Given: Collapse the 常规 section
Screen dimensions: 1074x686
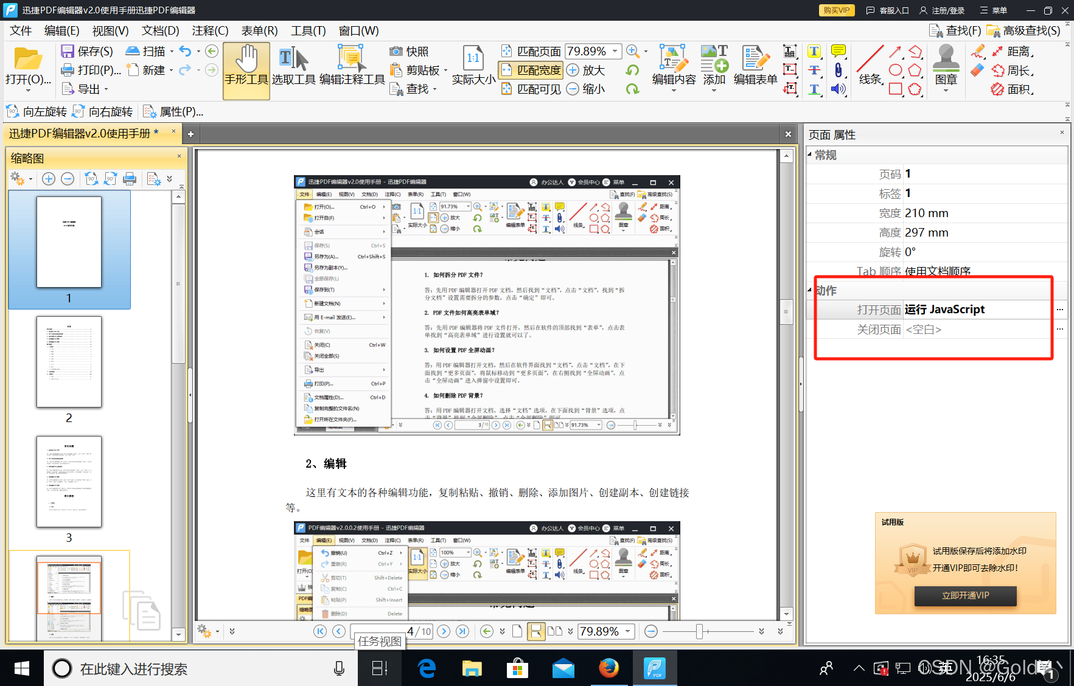Looking at the screenshot, I should coord(809,154).
